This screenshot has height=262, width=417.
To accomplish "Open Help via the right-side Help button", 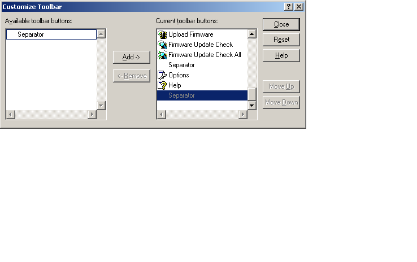I will 281,55.
